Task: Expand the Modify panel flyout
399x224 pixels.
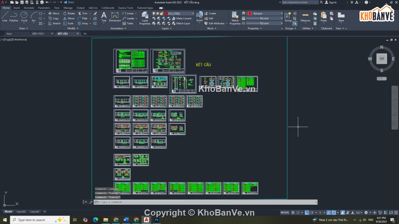Action: (71, 29)
